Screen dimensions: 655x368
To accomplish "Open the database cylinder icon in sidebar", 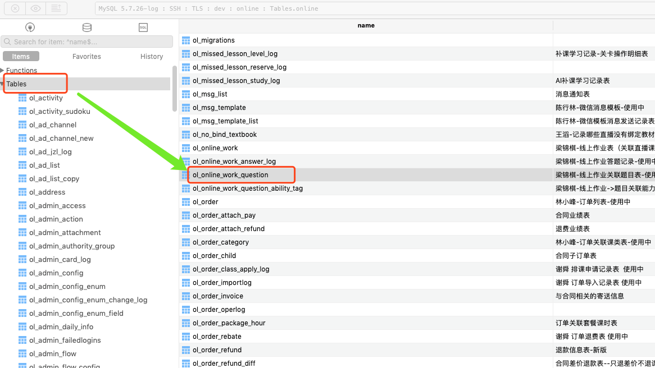I will (x=87, y=27).
